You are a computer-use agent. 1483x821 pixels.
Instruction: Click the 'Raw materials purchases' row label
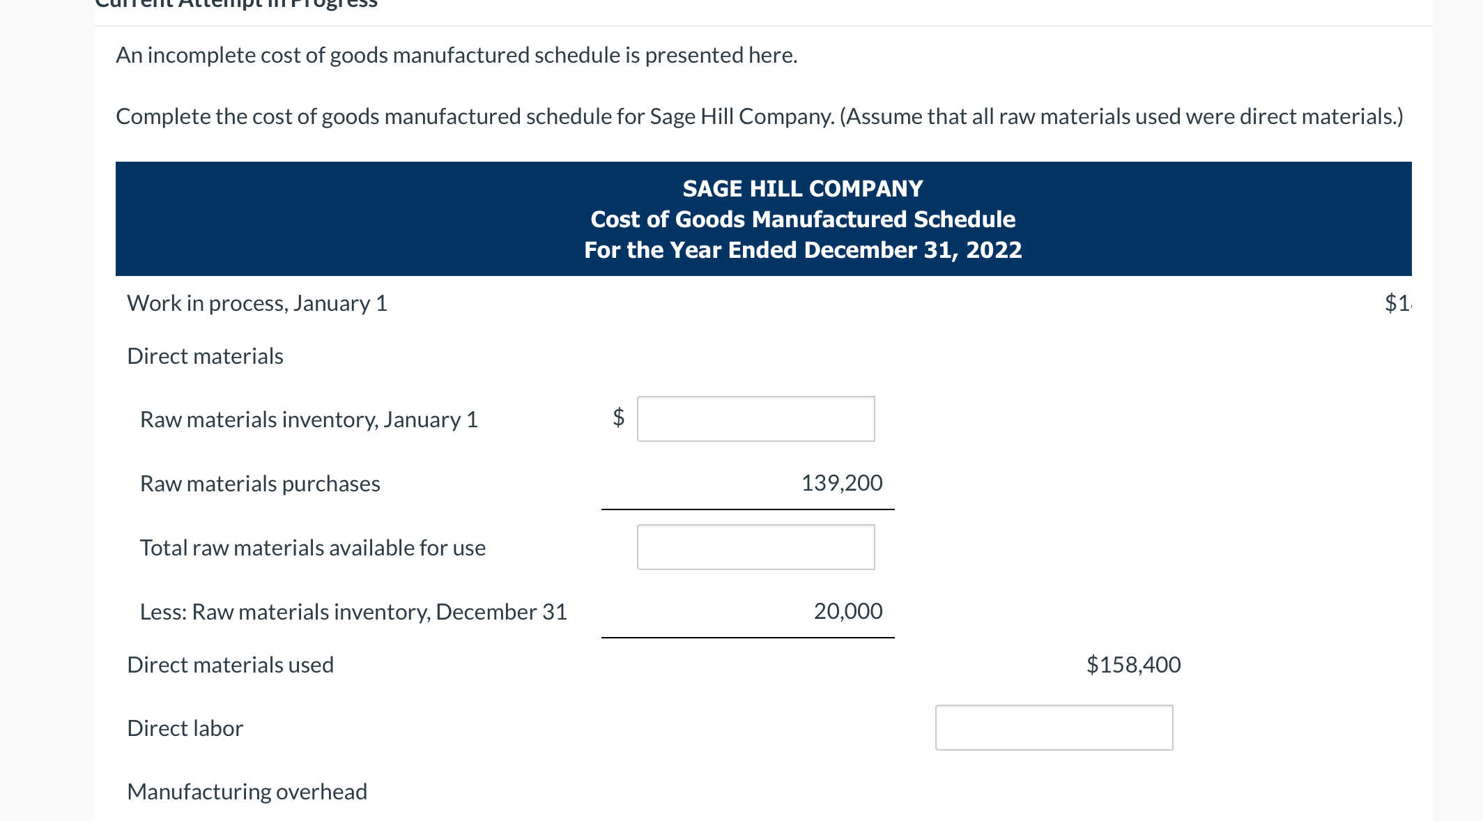[x=260, y=484]
